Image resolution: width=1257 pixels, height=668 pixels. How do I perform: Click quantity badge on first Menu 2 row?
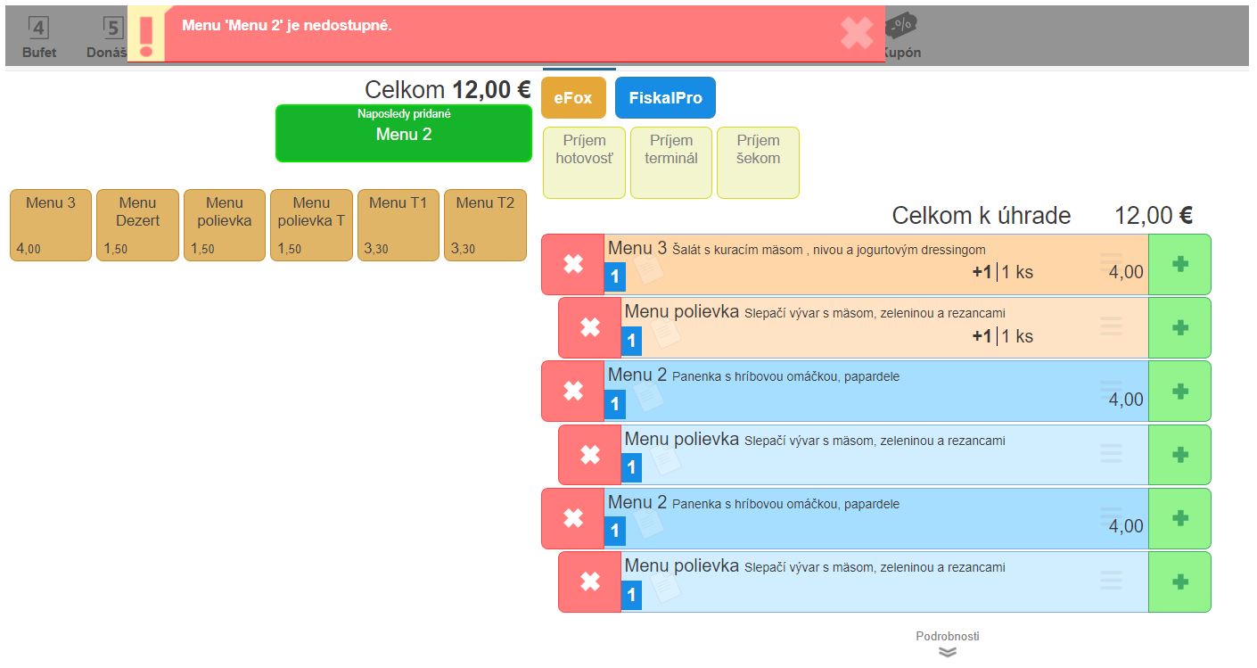(615, 405)
